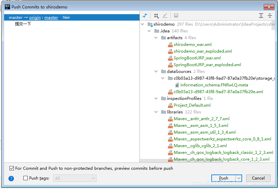Select the commit '提交一下'

pyautogui.click(x=23, y=24)
